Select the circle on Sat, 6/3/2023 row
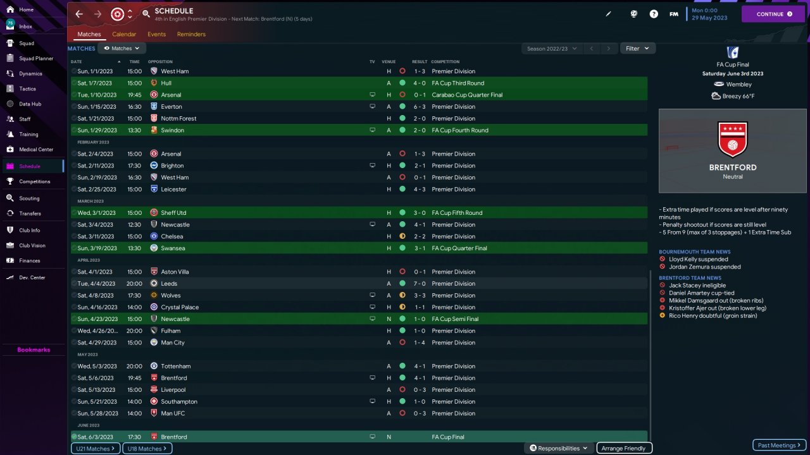Viewport: 810px width, 455px height. coord(74,437)
